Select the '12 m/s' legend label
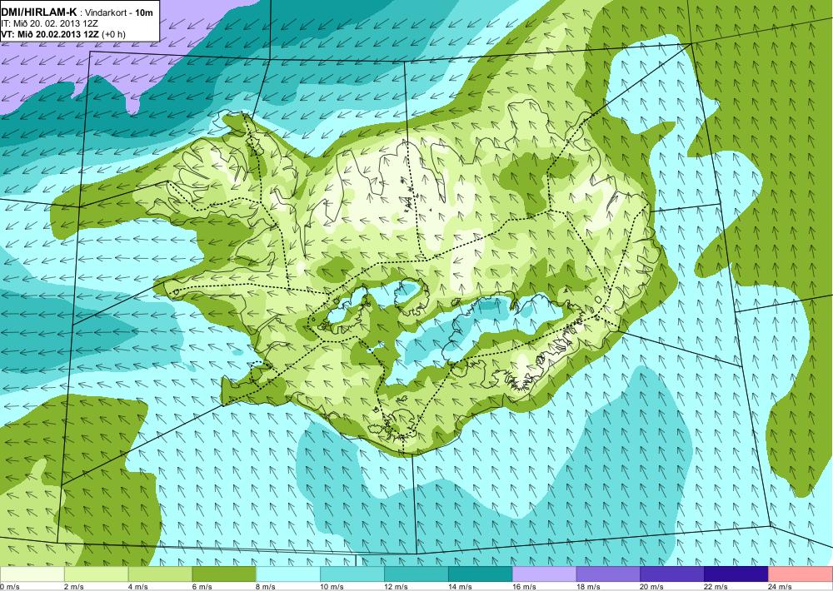Image resolution: width=833 pixels, height=591 pixels. pyautogui.click(x=397, y=587)
